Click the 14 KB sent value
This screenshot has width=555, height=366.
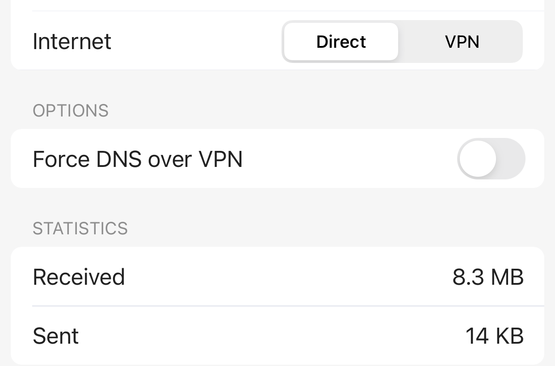click(x=494, y=336)
